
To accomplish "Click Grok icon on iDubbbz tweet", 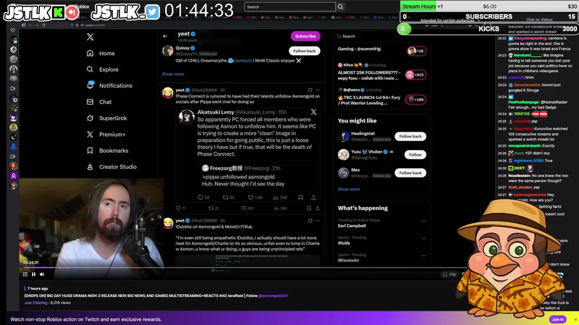I will click(x=310, y=221).
